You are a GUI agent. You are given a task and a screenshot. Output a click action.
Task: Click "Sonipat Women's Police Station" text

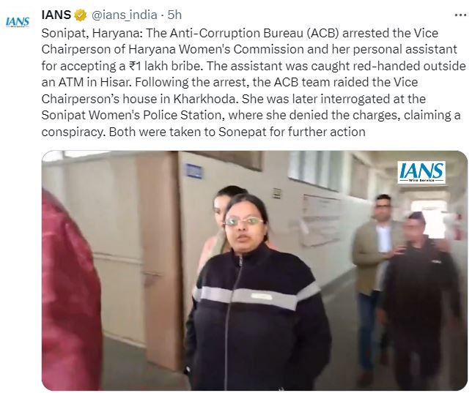click(x=133, y=115)
